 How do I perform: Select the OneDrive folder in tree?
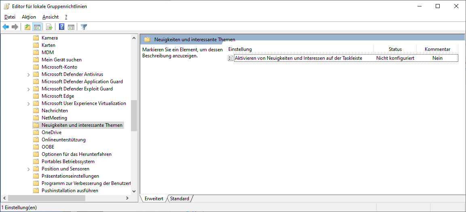tap(51, 132)
